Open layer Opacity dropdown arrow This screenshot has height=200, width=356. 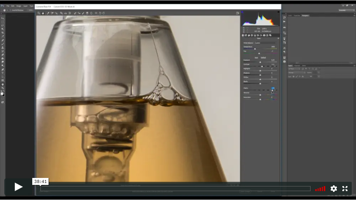tap(319, 73)
